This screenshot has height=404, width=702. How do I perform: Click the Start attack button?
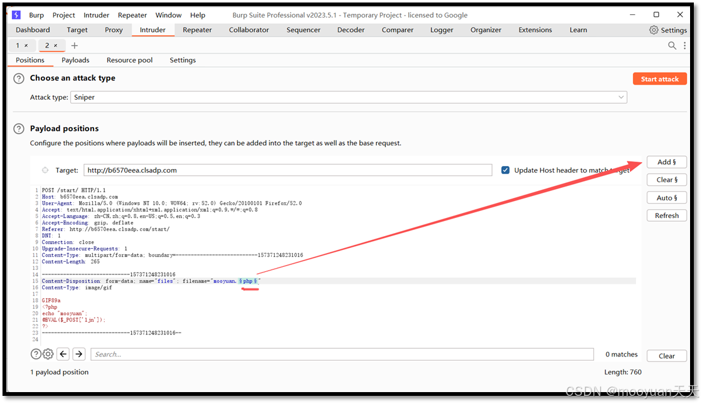pyautogui.click(x=659, y=79)
